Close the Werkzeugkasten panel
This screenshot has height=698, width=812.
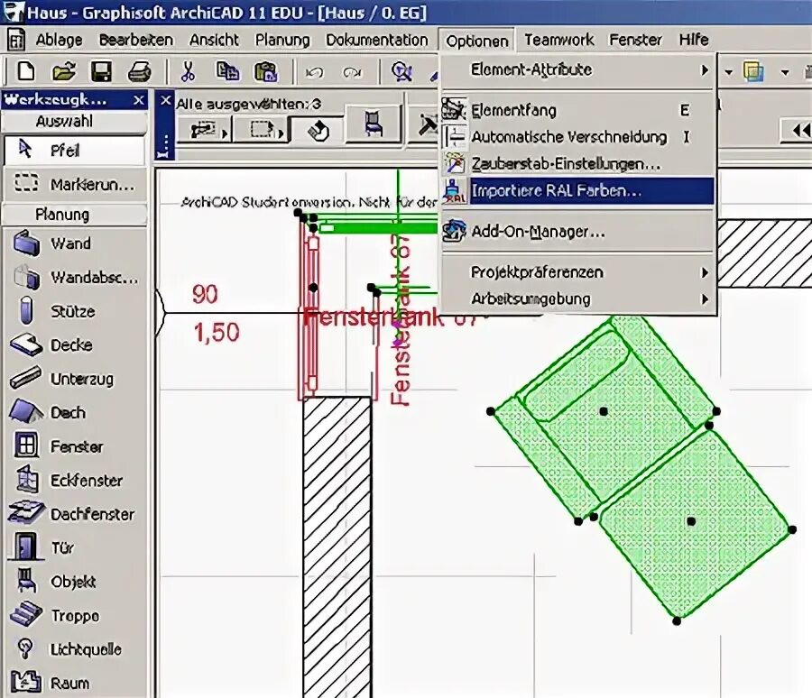pyautogui.click(x=138, y=100)
